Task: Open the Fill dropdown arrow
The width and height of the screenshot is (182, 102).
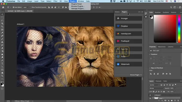Action: click(x=175, y=92)
